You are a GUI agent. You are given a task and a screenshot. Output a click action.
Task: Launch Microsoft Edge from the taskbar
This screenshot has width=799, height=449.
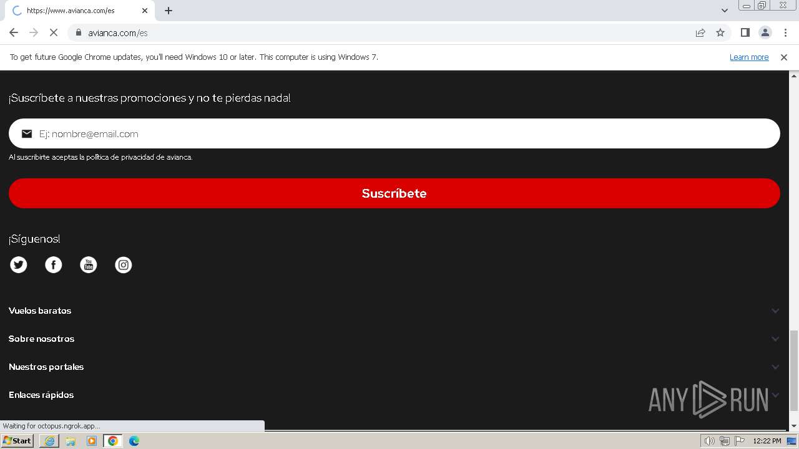[x=134, y=441]
